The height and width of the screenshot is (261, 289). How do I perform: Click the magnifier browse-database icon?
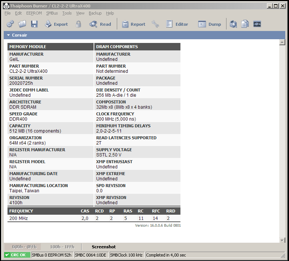(x=233, y=24)
